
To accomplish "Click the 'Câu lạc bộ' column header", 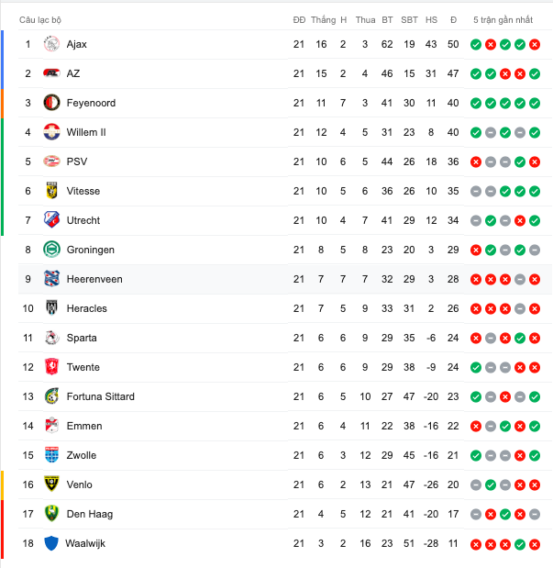I will point(40,20).
